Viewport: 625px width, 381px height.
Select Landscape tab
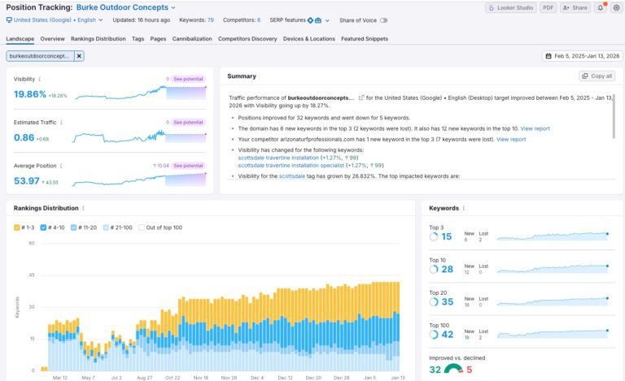(x=20, y=38)
